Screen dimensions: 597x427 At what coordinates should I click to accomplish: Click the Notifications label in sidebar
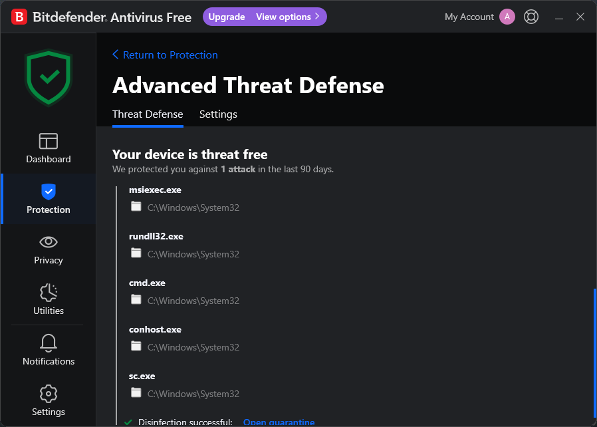(x=49, y=361)
